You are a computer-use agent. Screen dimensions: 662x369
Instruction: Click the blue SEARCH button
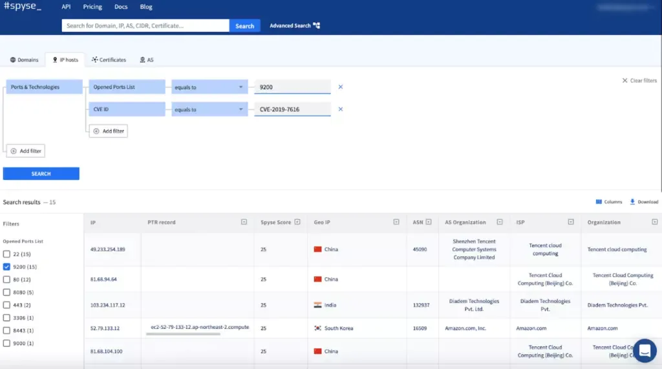[x=41, y=173]
